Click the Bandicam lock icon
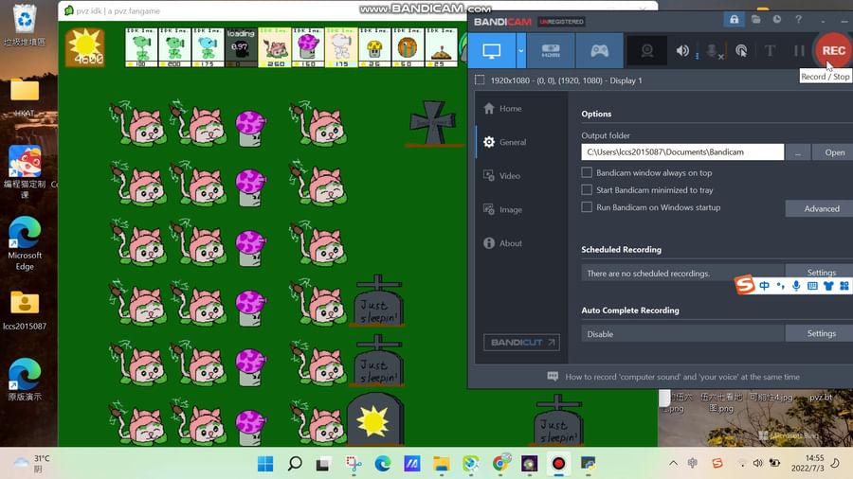 tap(734, 20)
